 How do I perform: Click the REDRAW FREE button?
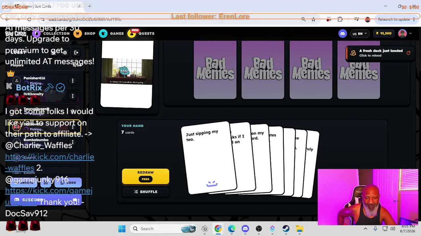coord(145,176)
